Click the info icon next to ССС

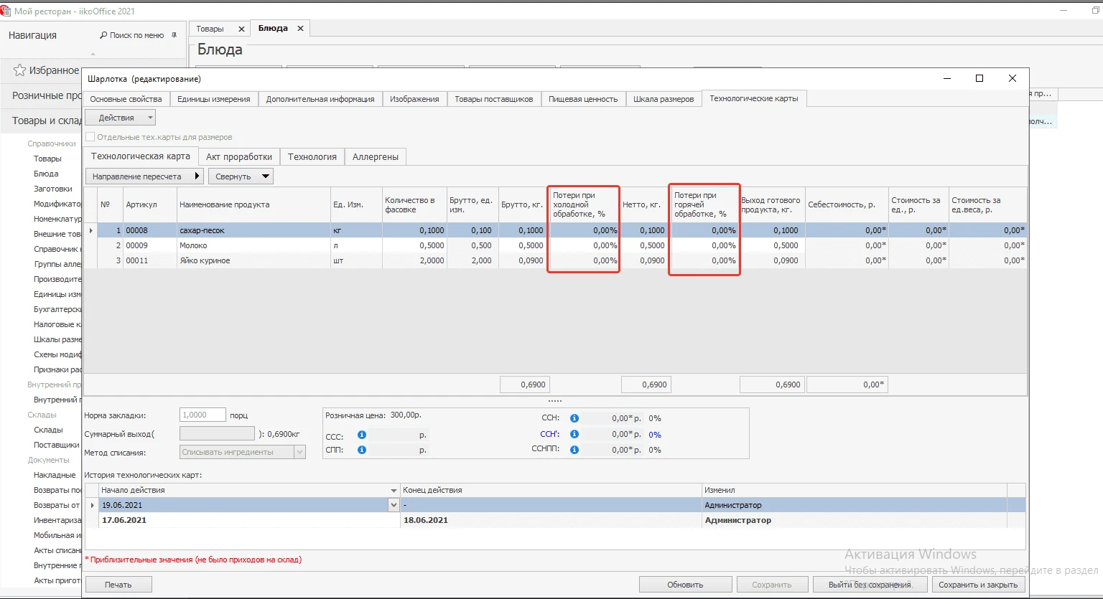[362, 435]
